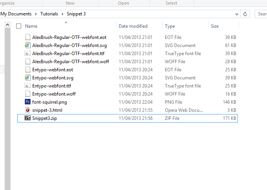The width and height of the screenshot is (267, 190).
Task: Click the 171 KB size of Snippet3.zip
Action: coord(229,118)
